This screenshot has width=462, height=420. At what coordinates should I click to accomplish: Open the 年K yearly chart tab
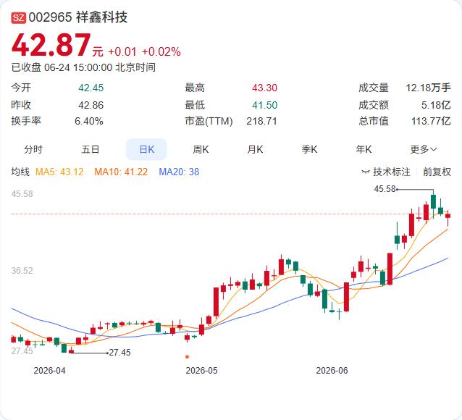pyautogui.click(x=364, y=149)
